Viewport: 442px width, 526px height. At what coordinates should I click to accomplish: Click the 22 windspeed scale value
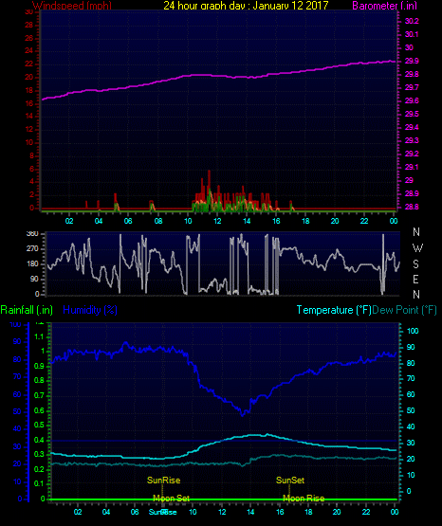[x=29, y=64]
